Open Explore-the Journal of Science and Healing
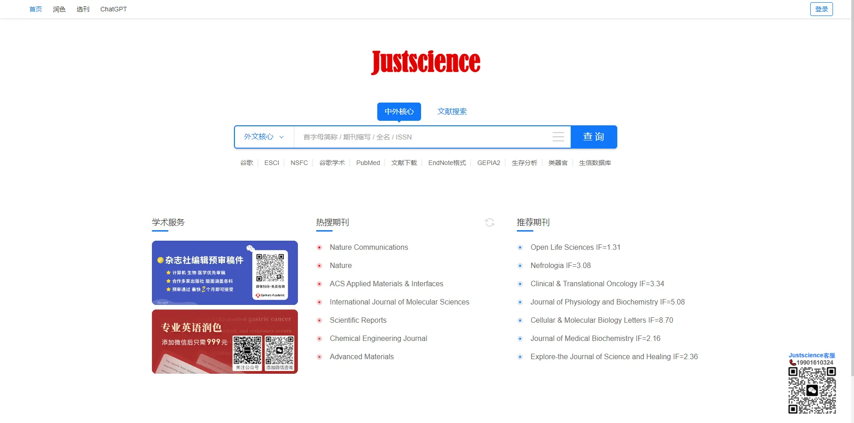Screen dimensions: 854x423 614,357
